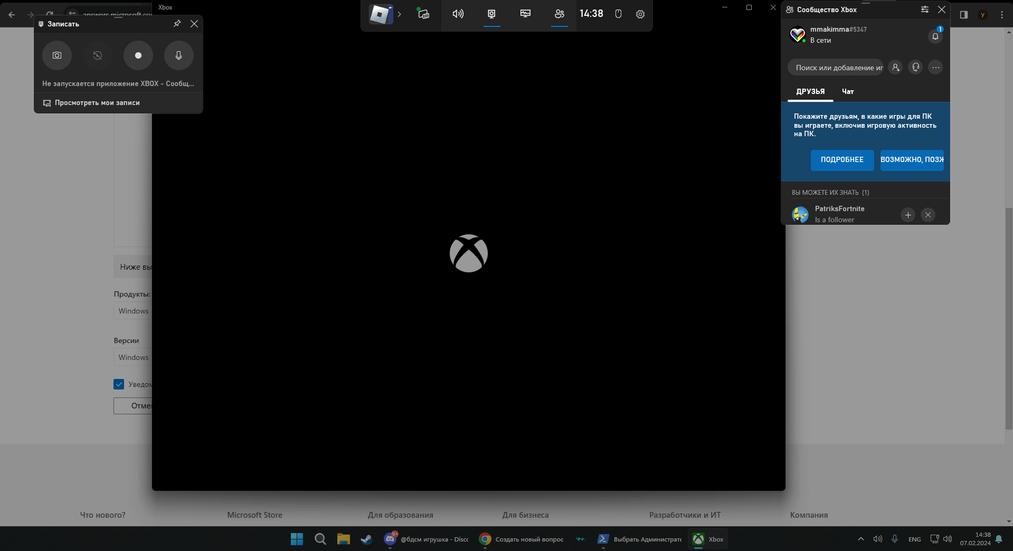Click the ENG language indicator

915,539
